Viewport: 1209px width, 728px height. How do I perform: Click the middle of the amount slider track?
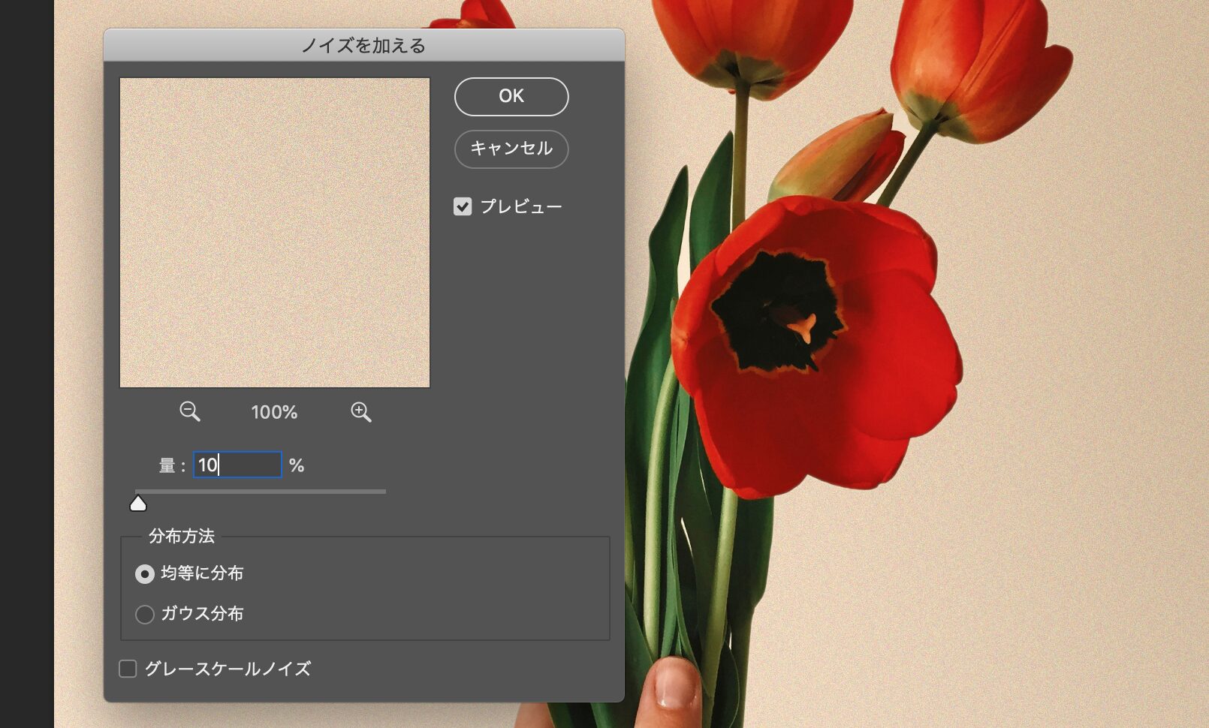261,492
